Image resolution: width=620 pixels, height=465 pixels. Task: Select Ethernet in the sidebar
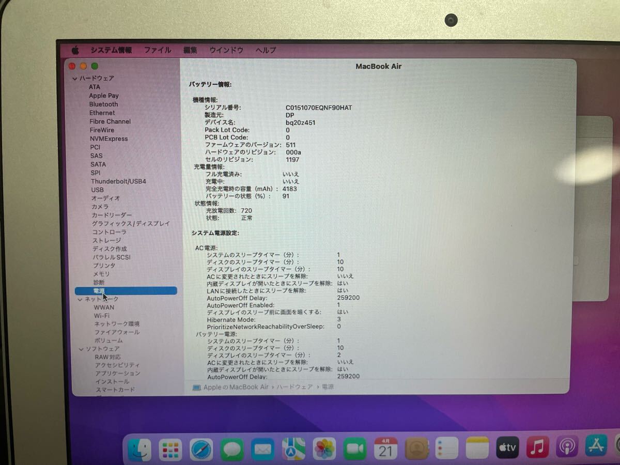(102, 113)
